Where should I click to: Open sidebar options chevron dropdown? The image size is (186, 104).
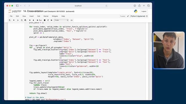point(21,6)
